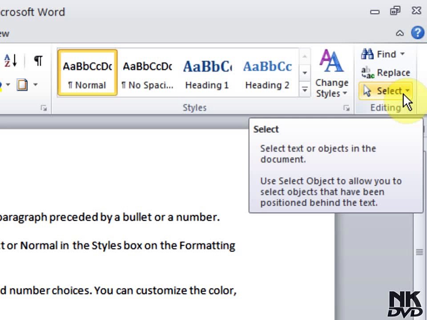Open Paragraph dialog box launcher
Viewport: 427px width, 320px height.
click(44, 108)
